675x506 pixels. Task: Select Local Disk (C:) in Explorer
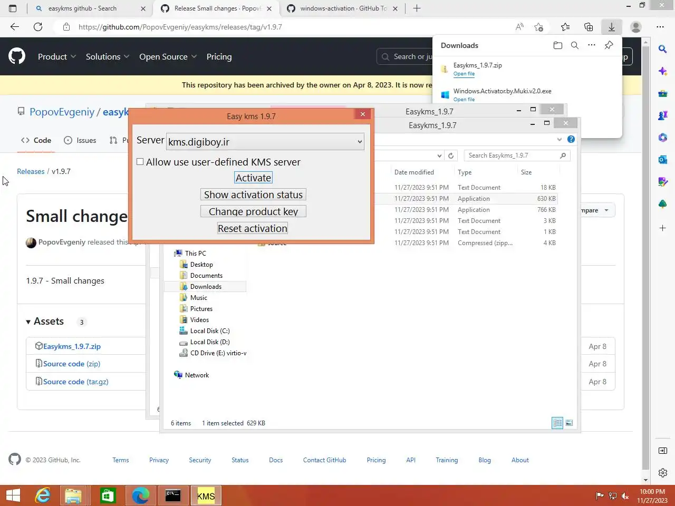(209, 331)
